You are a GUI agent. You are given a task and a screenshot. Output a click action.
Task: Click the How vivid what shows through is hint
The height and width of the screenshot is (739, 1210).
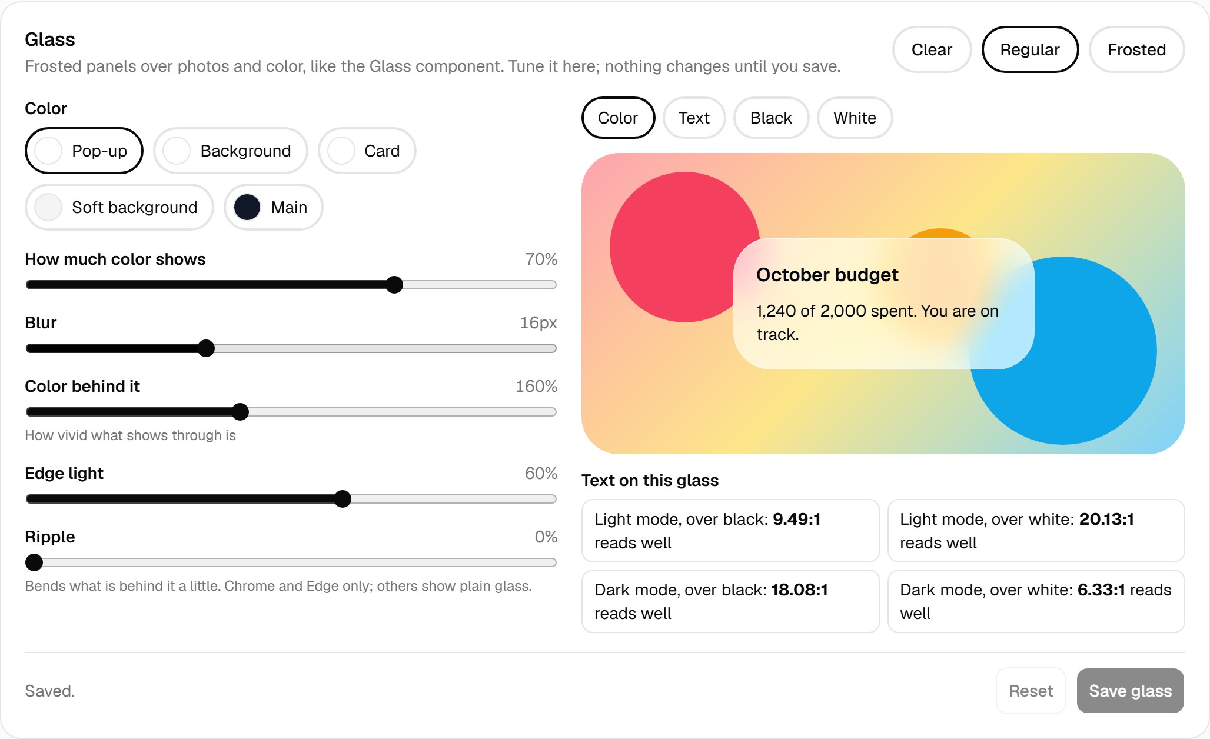(130, 435)
